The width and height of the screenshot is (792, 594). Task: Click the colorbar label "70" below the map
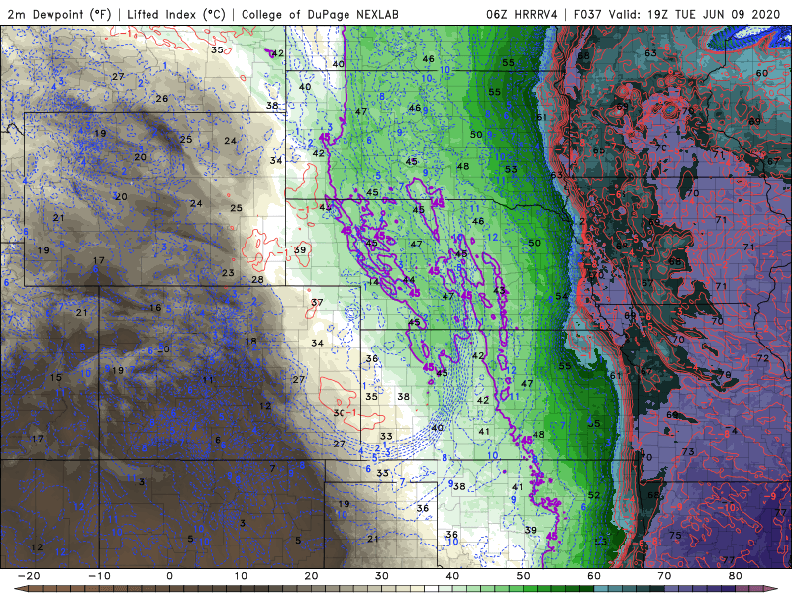664,576
